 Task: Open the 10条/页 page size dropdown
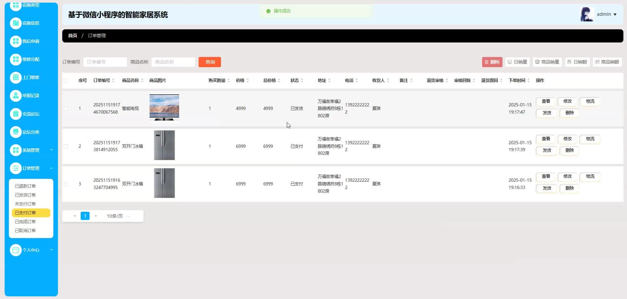pos(118,216)
